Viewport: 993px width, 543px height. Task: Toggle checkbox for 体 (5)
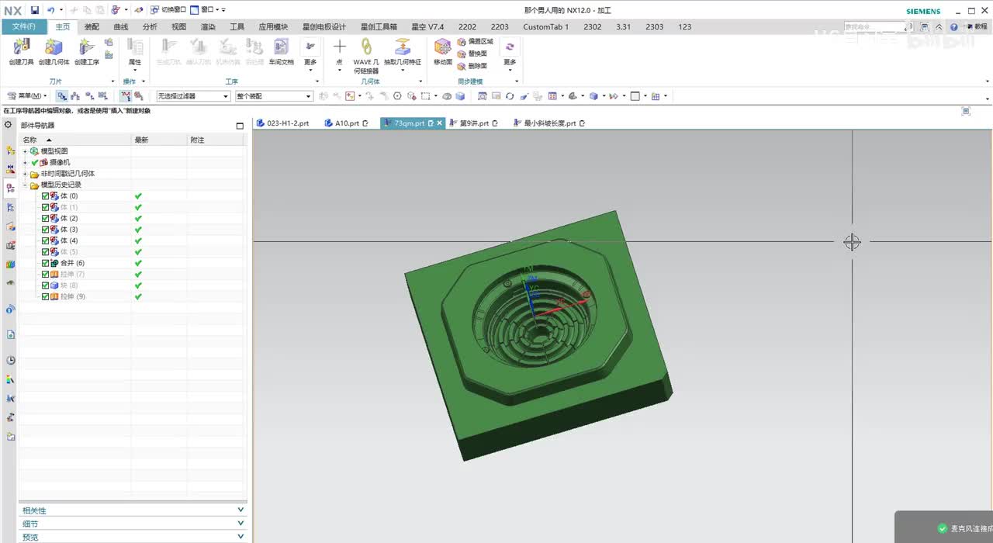point(46,252)
